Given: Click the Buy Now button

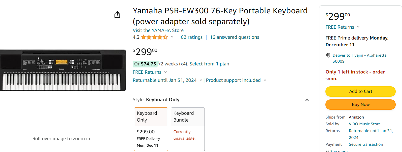Looking at the screenshot, I should coord(360,104).
